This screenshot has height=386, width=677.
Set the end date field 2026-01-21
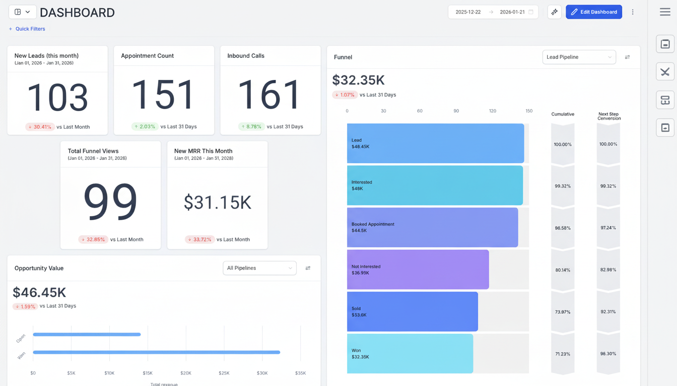[x=512, y=12]
